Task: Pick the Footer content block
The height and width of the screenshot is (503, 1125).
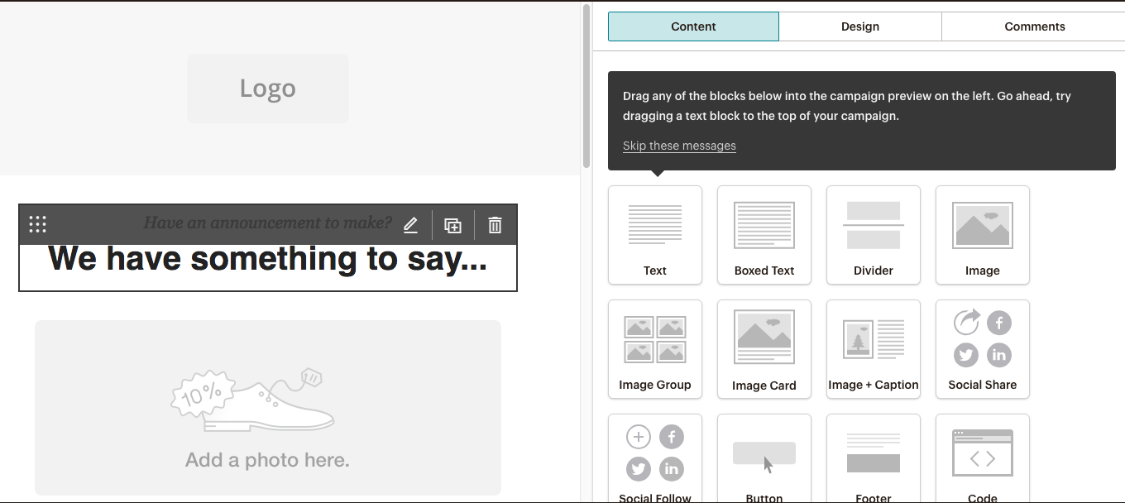Action: 873,459
